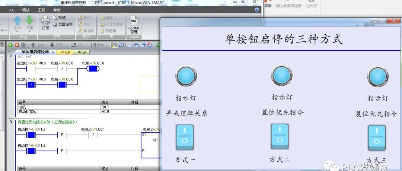Click the Insert (插入) toolbar icon

point(74,45)
